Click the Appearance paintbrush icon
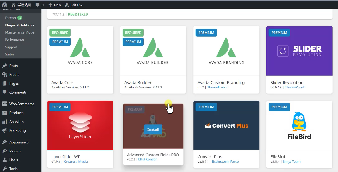This screenshot has height=172, width=338. 5,143
